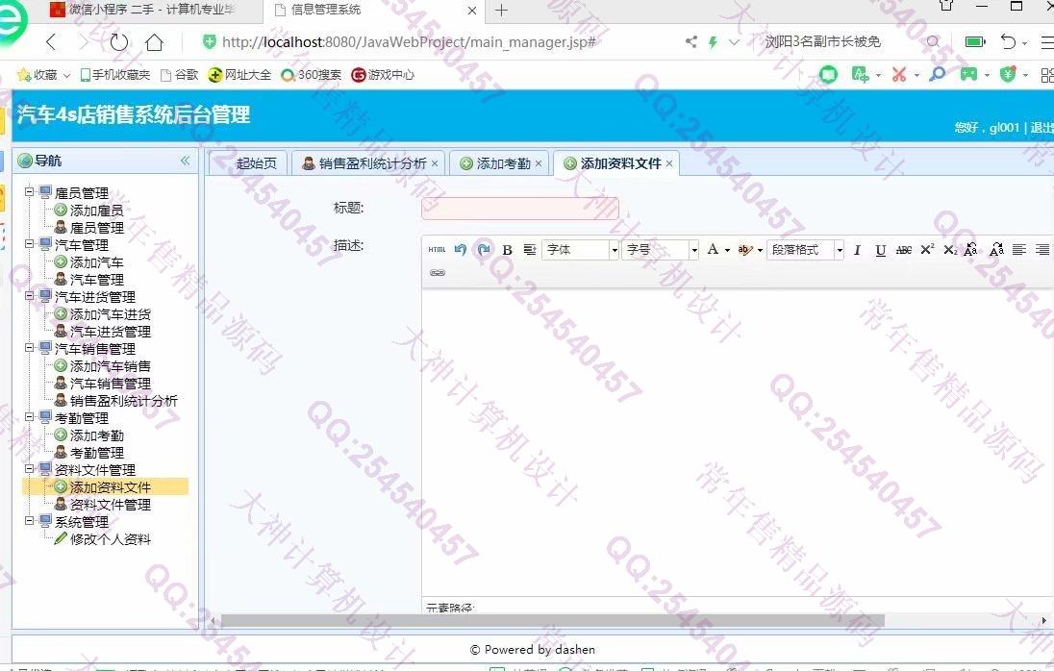
Task: Open 添加汽车销售 in navigation tree
Action: pos(111,366)
